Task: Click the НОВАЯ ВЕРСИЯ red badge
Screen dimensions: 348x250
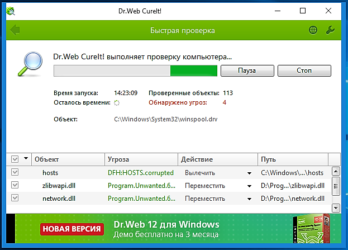Action: tap(72, 229)
